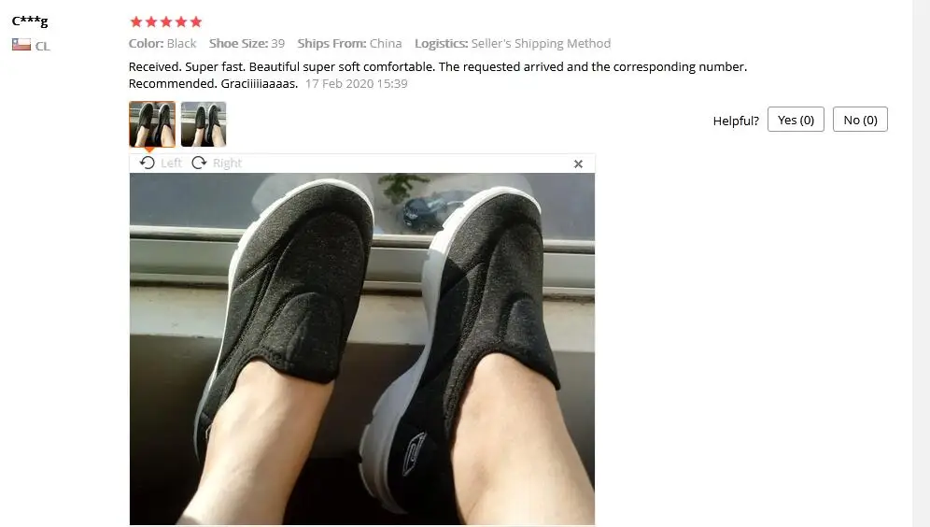Click the Ships From: China text

pyautogui.click(x=349, y=43)
